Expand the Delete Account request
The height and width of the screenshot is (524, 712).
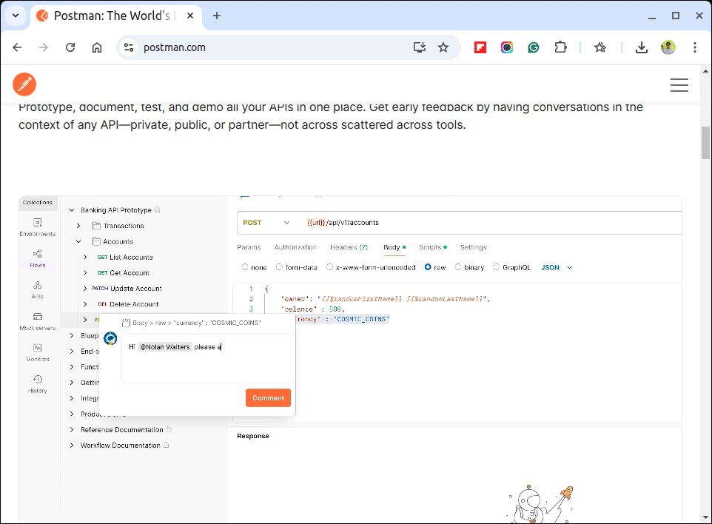point(85,304)
